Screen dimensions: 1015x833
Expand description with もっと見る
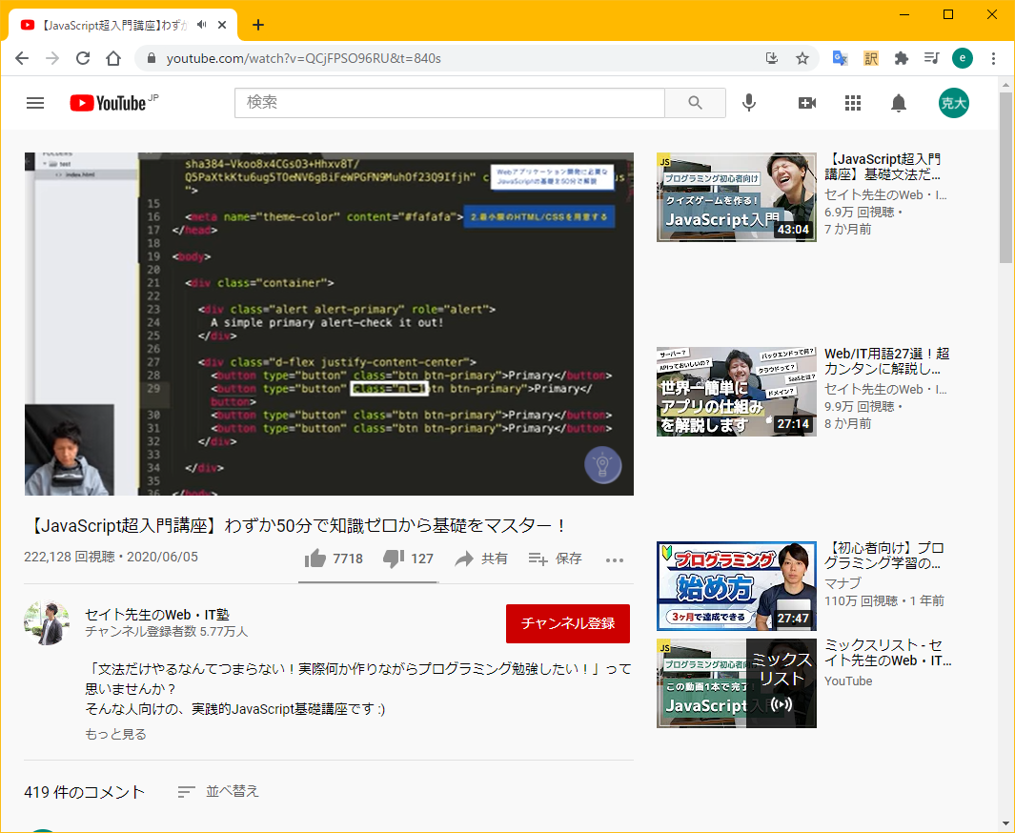(x=116, y=734)
